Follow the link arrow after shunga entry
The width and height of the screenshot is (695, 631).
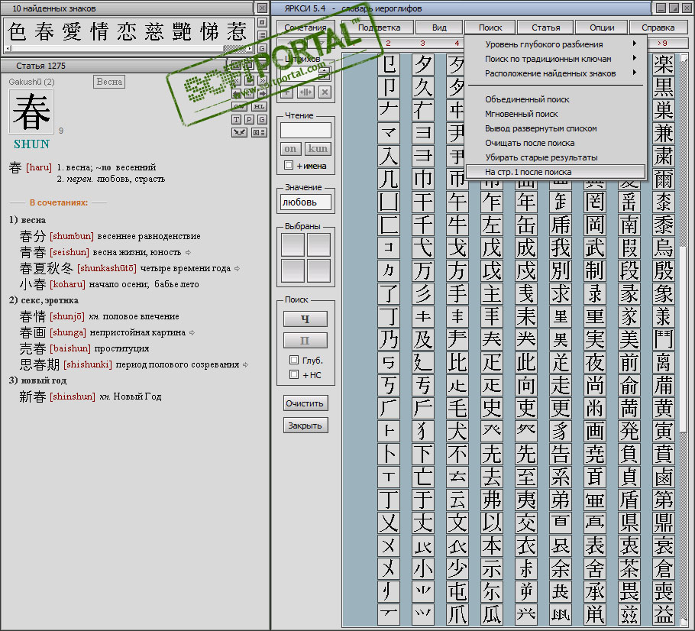192,332
